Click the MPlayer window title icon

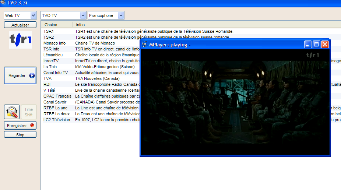pyautogui.click(x=145, y=44)
